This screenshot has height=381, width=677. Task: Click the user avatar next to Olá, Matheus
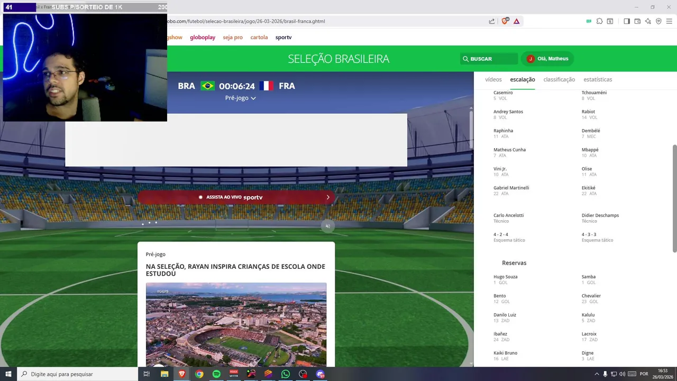click(530, 59)
